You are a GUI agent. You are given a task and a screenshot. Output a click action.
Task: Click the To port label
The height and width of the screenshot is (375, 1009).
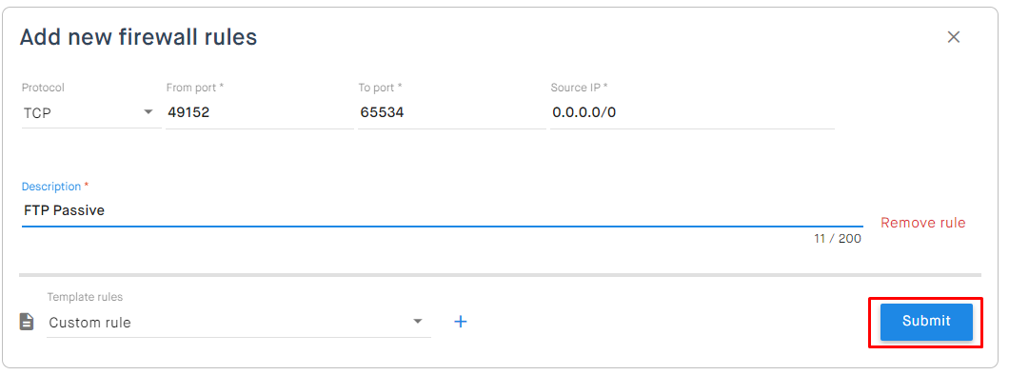click(x=381, y=88)
